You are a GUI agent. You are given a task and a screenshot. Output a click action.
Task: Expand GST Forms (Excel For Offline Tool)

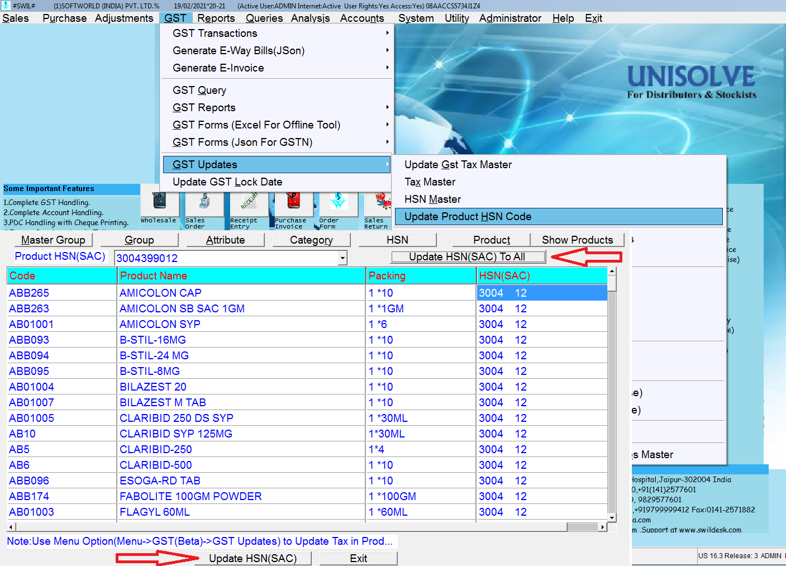(278, 125)
